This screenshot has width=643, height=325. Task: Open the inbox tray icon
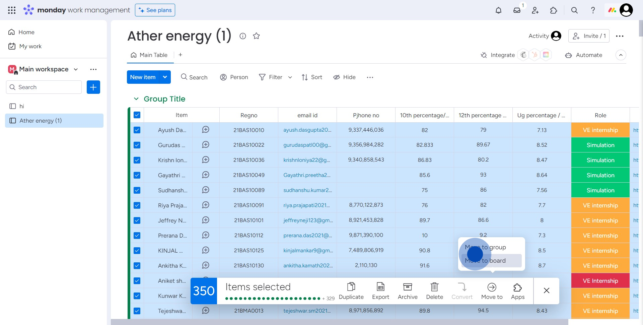point(517,10)
